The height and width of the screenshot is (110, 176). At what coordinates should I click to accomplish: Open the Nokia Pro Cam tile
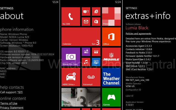[71, 57]
